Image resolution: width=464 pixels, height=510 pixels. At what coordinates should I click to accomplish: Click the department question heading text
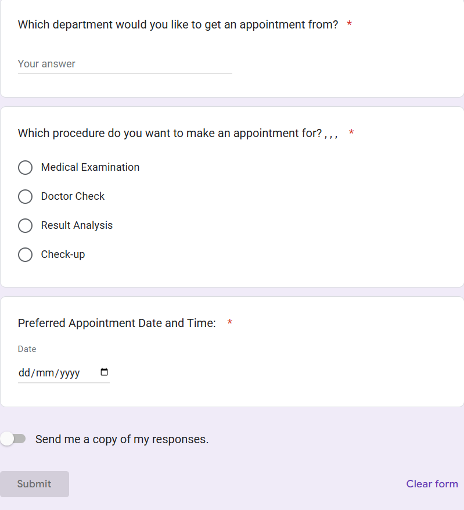coord(178,24)
